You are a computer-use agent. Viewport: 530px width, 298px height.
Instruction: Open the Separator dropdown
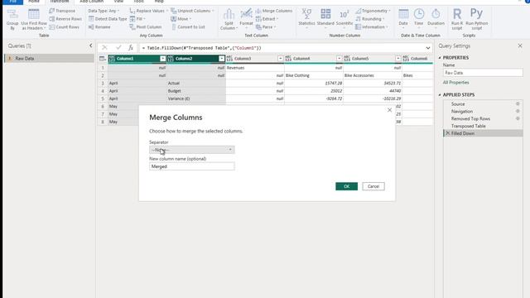click(x=192, y=150)
